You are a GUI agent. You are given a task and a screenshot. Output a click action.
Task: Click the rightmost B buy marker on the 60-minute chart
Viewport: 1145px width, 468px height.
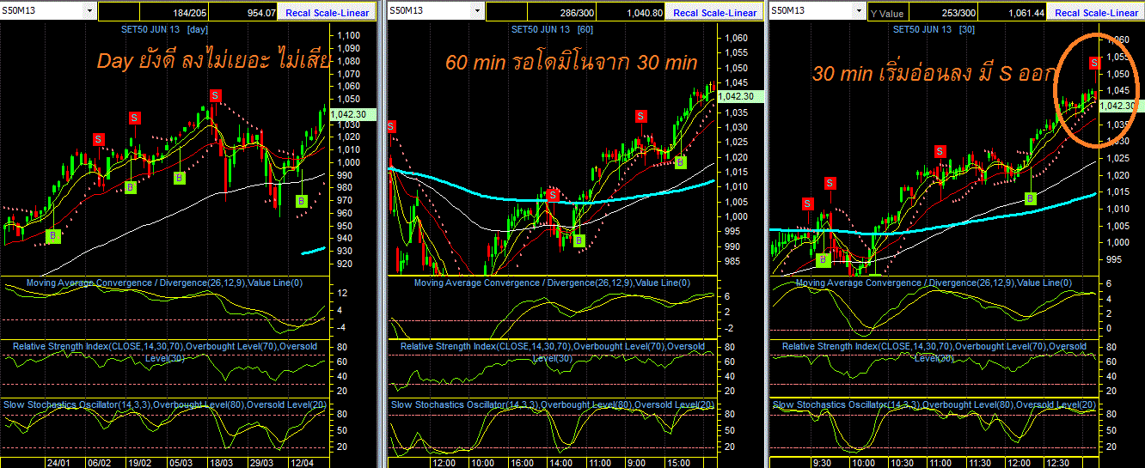click(x=680, y=161)
